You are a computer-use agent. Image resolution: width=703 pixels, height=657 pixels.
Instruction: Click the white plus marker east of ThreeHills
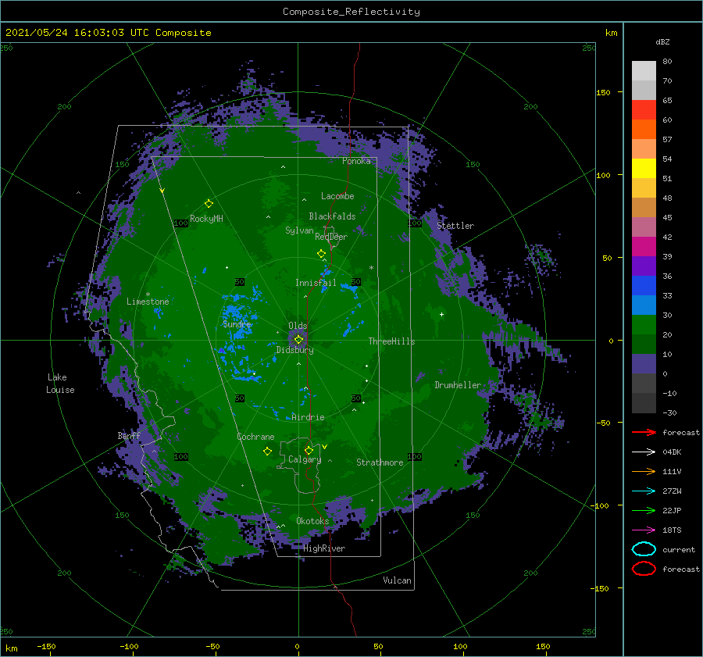tap(441, 314)
